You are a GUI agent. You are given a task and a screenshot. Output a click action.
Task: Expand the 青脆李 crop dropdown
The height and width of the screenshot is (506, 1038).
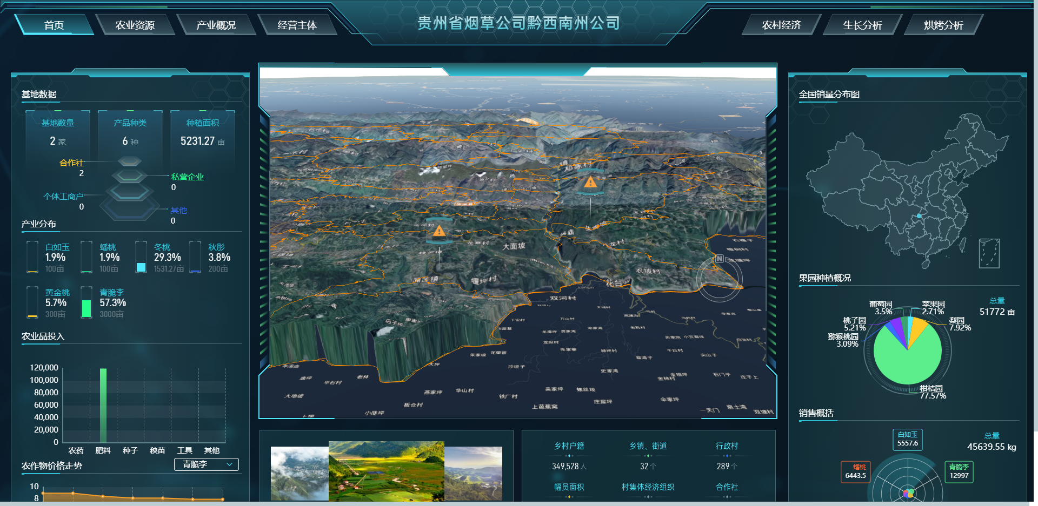[207, 464]
